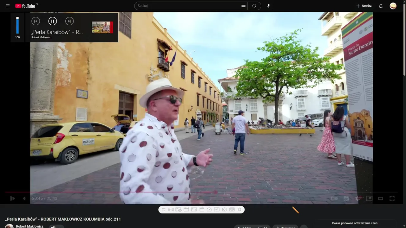The height and width of the screenshot is (228, 406).
Task: Open video filters icon in toolbar
Action: point(217,210)
